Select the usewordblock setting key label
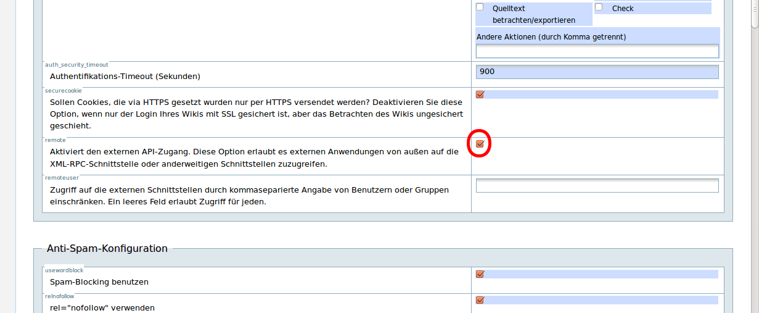759x313 pixels. point(64,270)
